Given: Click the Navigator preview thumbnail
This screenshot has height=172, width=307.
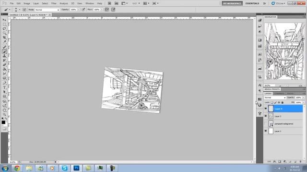Looking at the screenshot, I should 284,51.
